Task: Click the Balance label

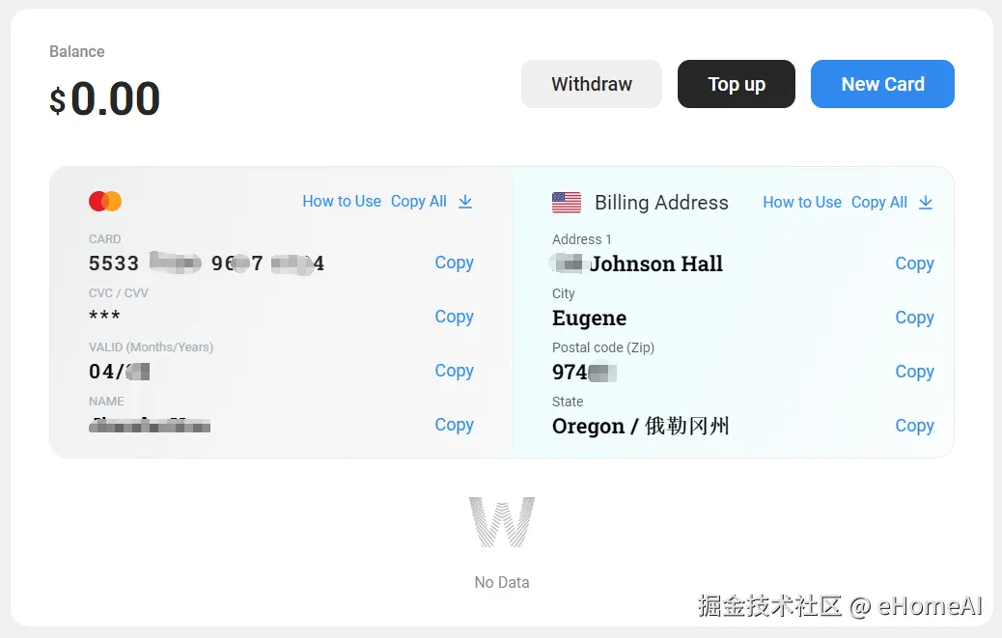Action: (76, 52)
